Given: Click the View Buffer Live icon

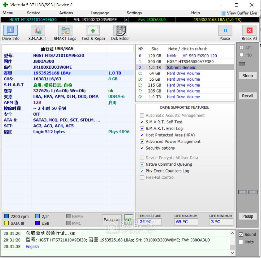Looking at the screenshot, I should [223, 13].
